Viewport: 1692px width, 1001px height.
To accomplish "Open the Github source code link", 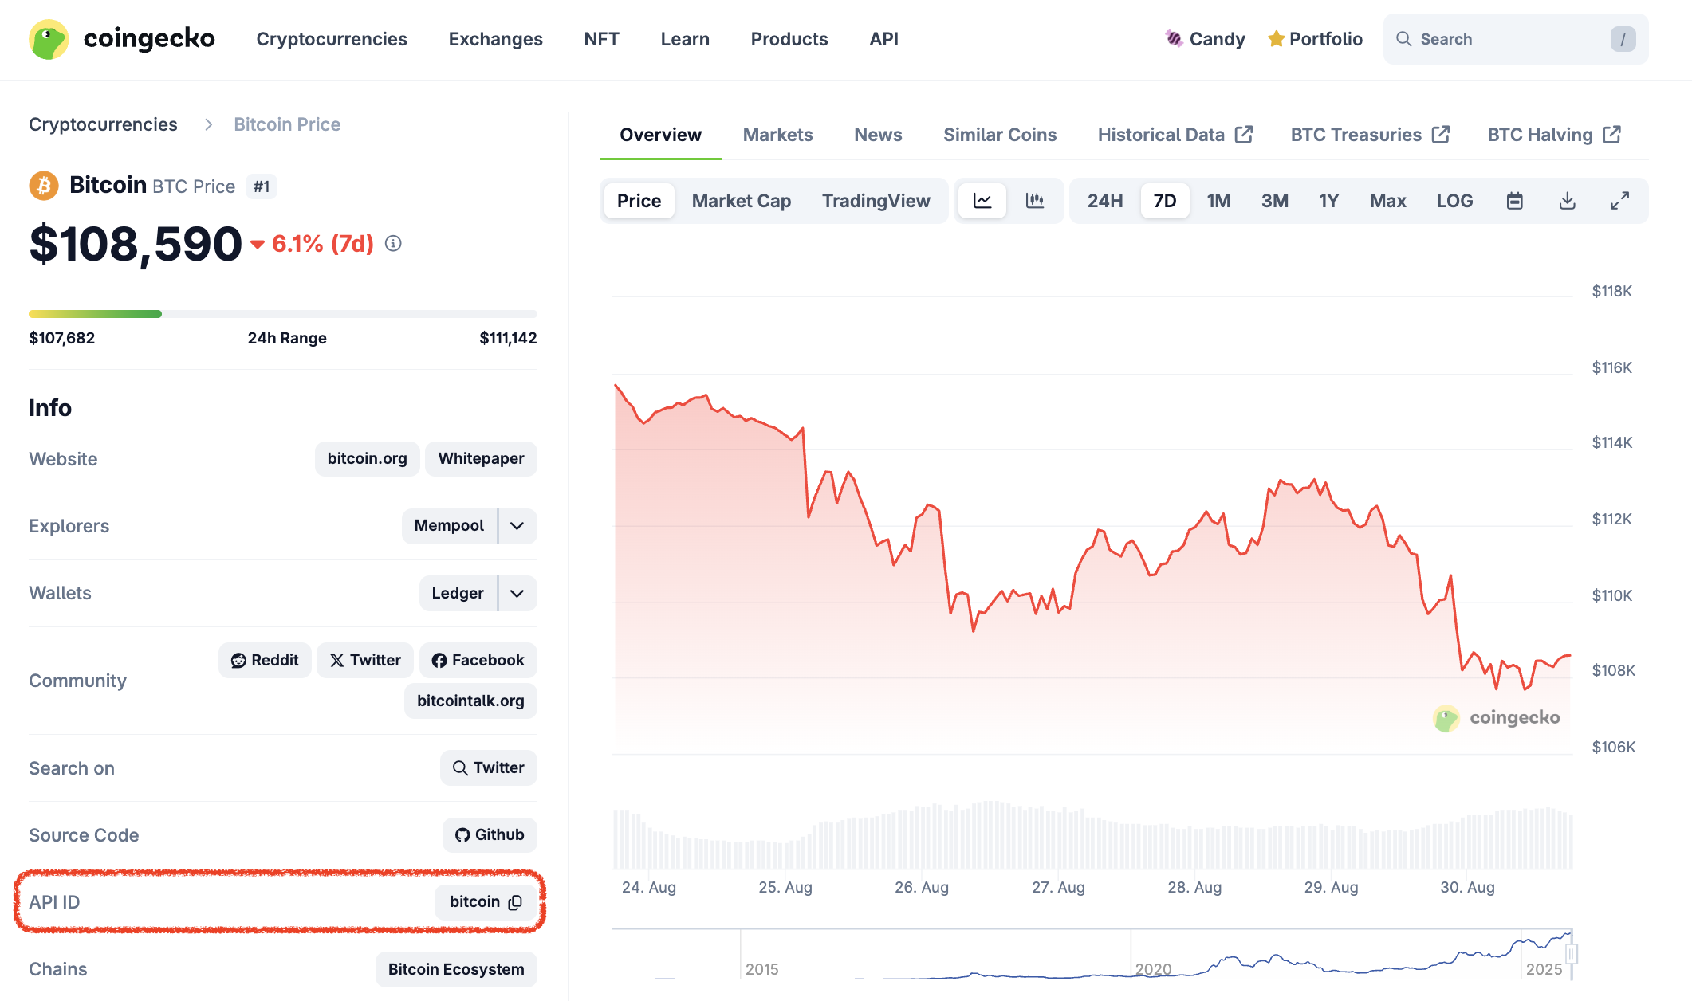I will tap(490, 834).
